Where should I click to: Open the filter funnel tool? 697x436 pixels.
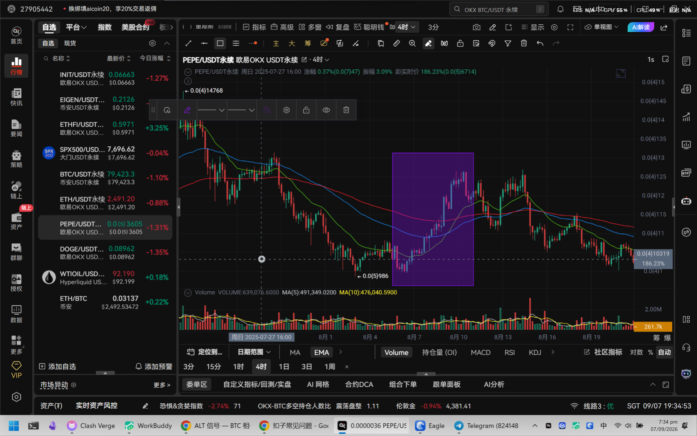pyautogui.click(x=508, y=44)
